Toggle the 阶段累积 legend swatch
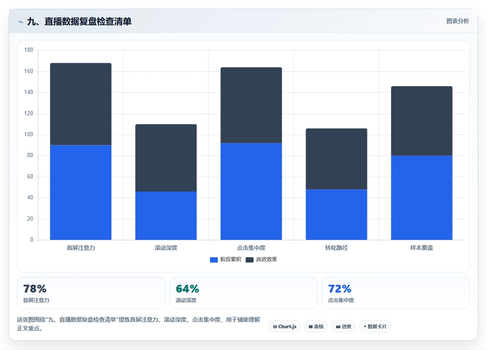487x350 pixels. pyautogui.click(x=213, y=259)
